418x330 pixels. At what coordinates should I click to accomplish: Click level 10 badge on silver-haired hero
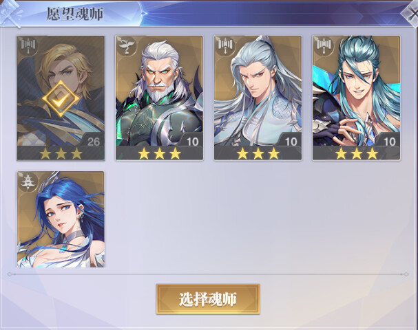click(x=291, y=141)
